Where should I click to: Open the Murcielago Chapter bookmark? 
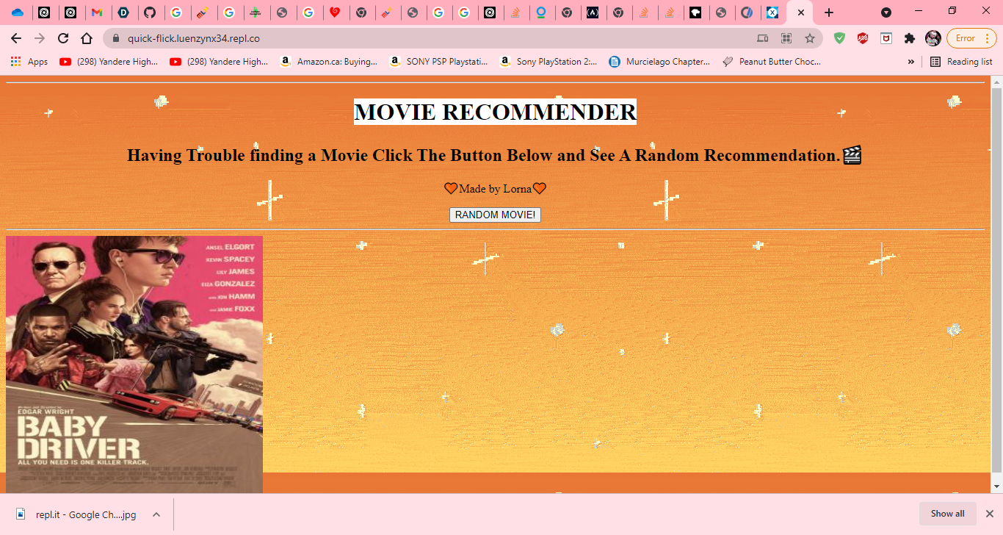coord(659,62)
